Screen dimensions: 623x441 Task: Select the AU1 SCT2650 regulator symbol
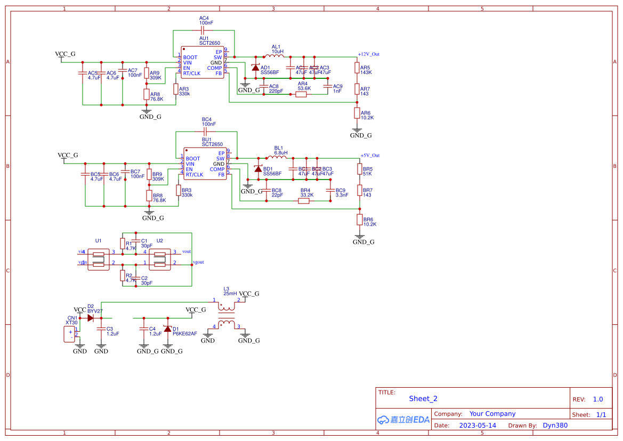click(x=203, y=64)
